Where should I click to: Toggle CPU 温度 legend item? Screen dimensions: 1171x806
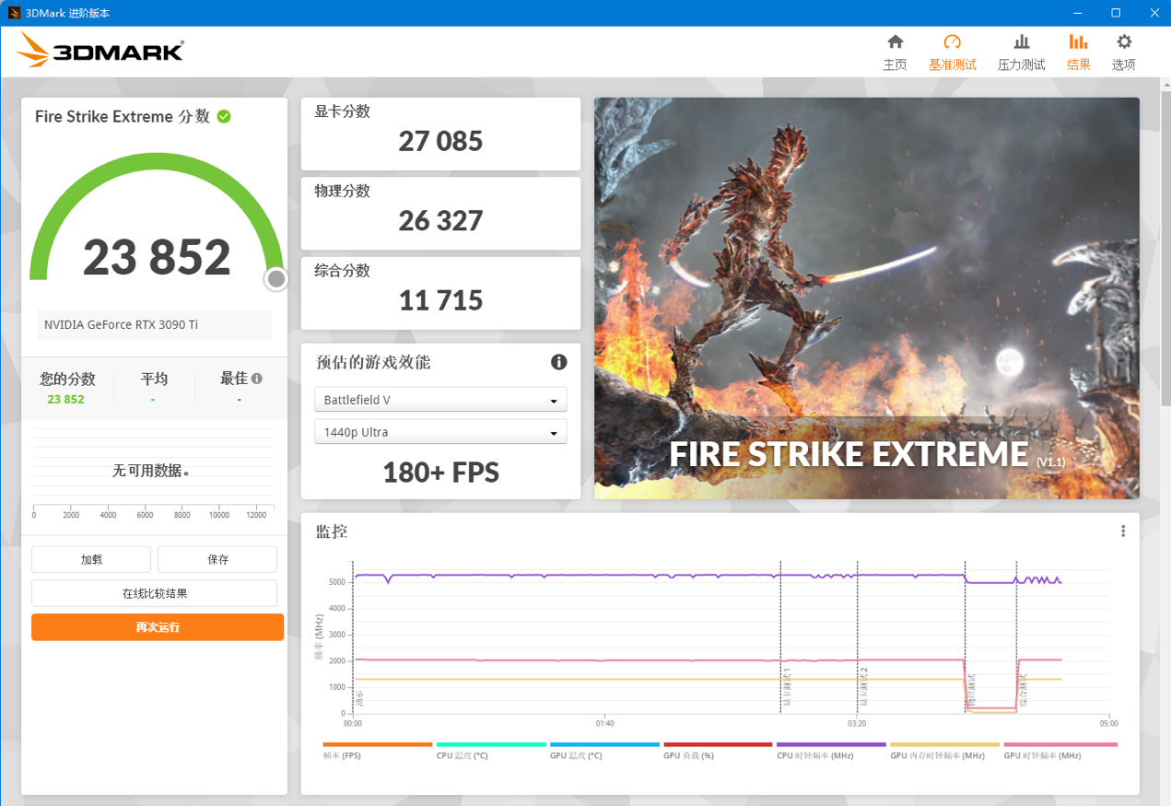coord(491,751)
